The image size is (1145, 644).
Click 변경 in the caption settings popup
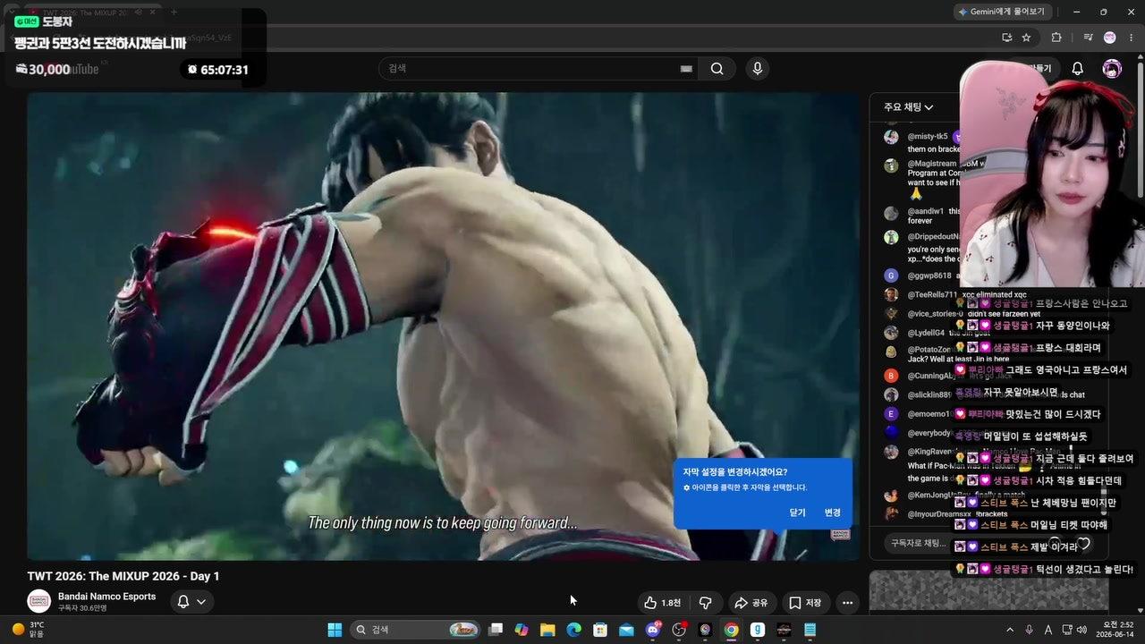pyautogui.click(x=832, y=513)
